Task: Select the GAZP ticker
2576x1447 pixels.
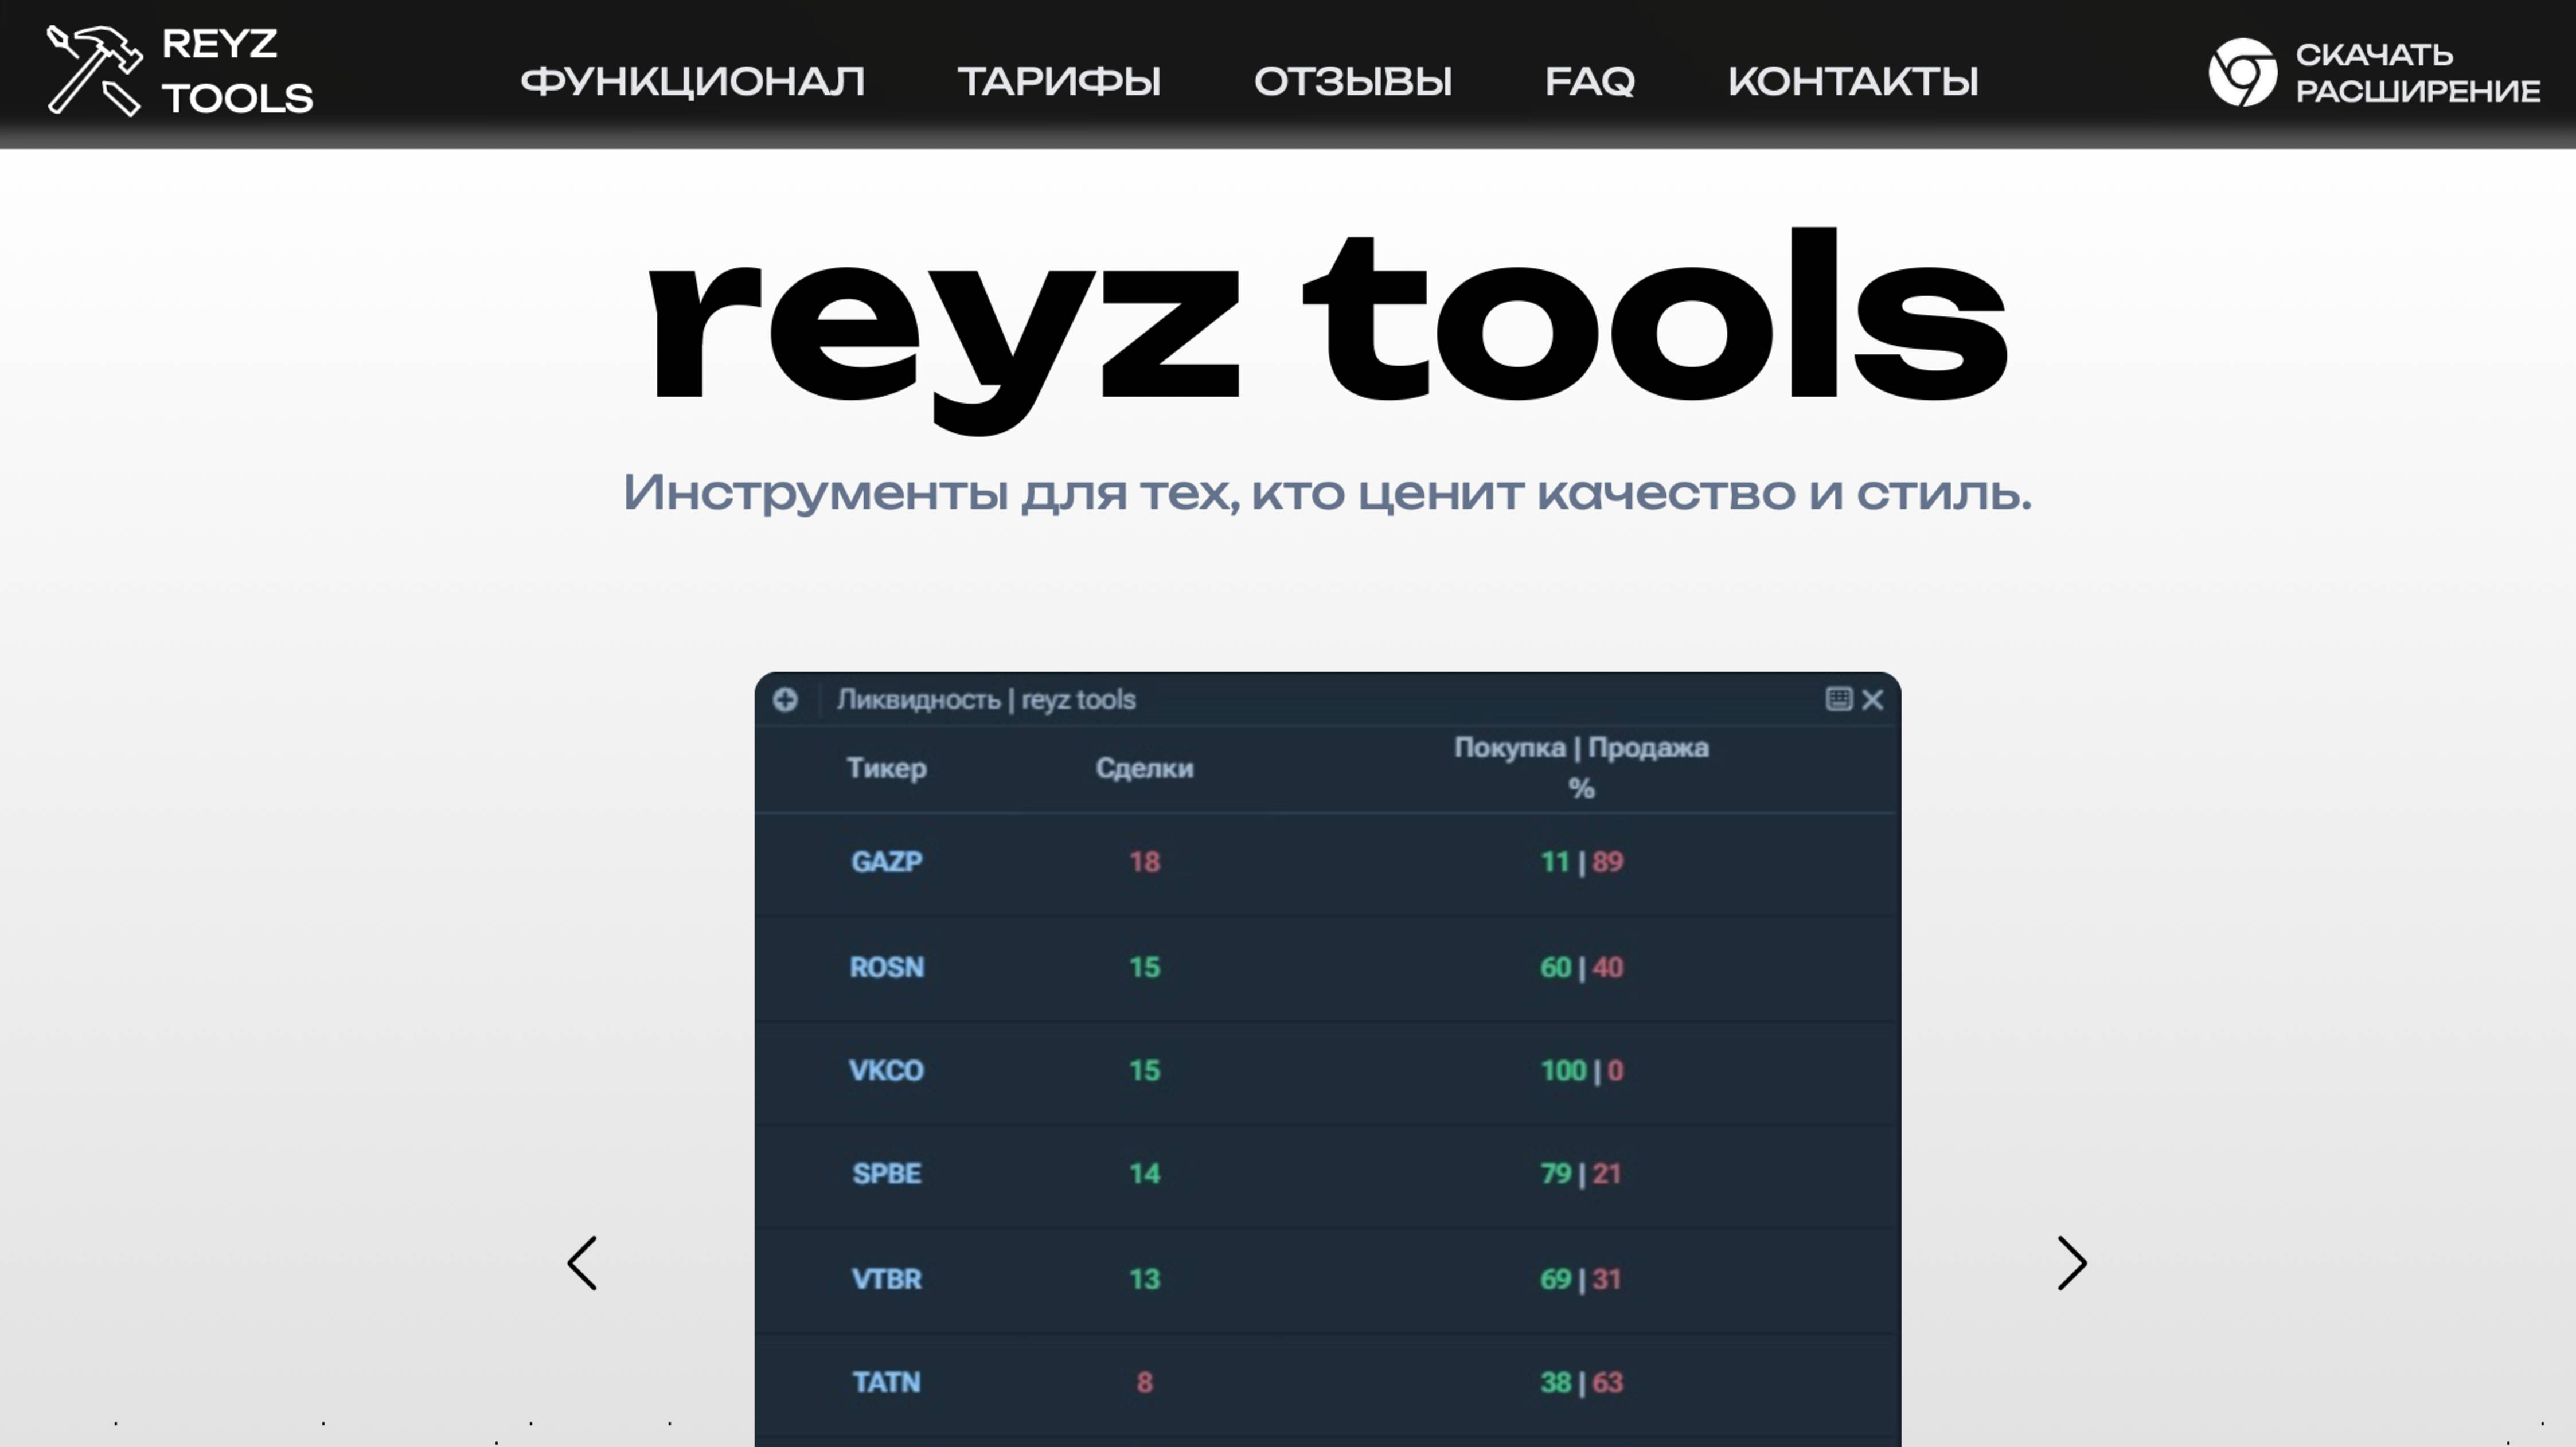Action: click(x=886, y=861)
